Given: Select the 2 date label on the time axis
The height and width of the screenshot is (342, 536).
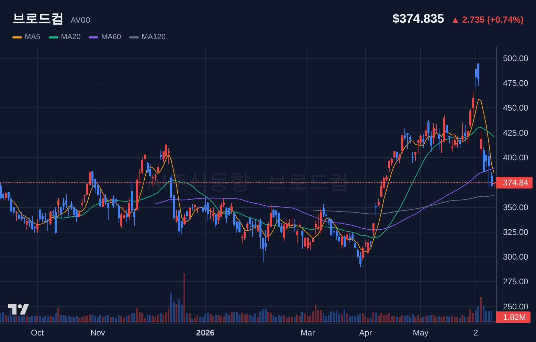Looking at the screenshot, I should [x=476, y=333].
